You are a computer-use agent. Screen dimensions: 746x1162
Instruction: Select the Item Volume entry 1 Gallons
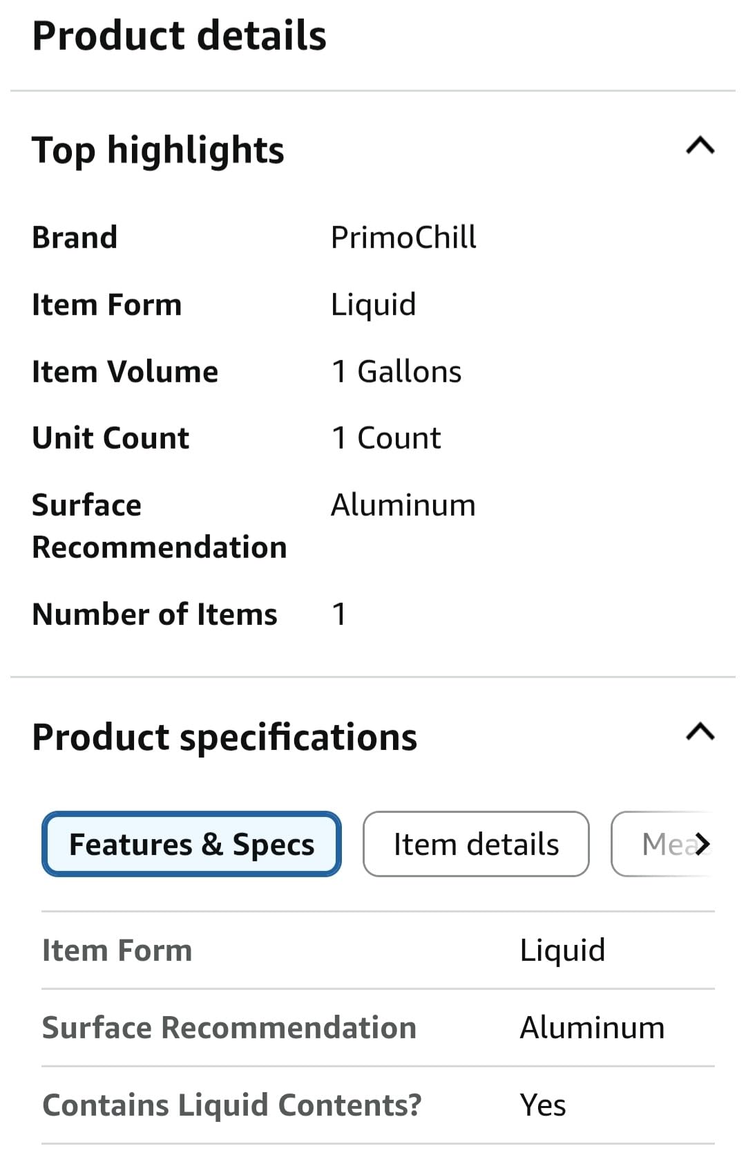tap(396, 371)
